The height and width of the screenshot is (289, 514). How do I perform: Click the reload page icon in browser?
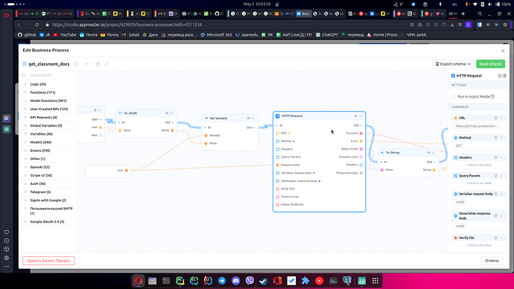click(37, 25)
